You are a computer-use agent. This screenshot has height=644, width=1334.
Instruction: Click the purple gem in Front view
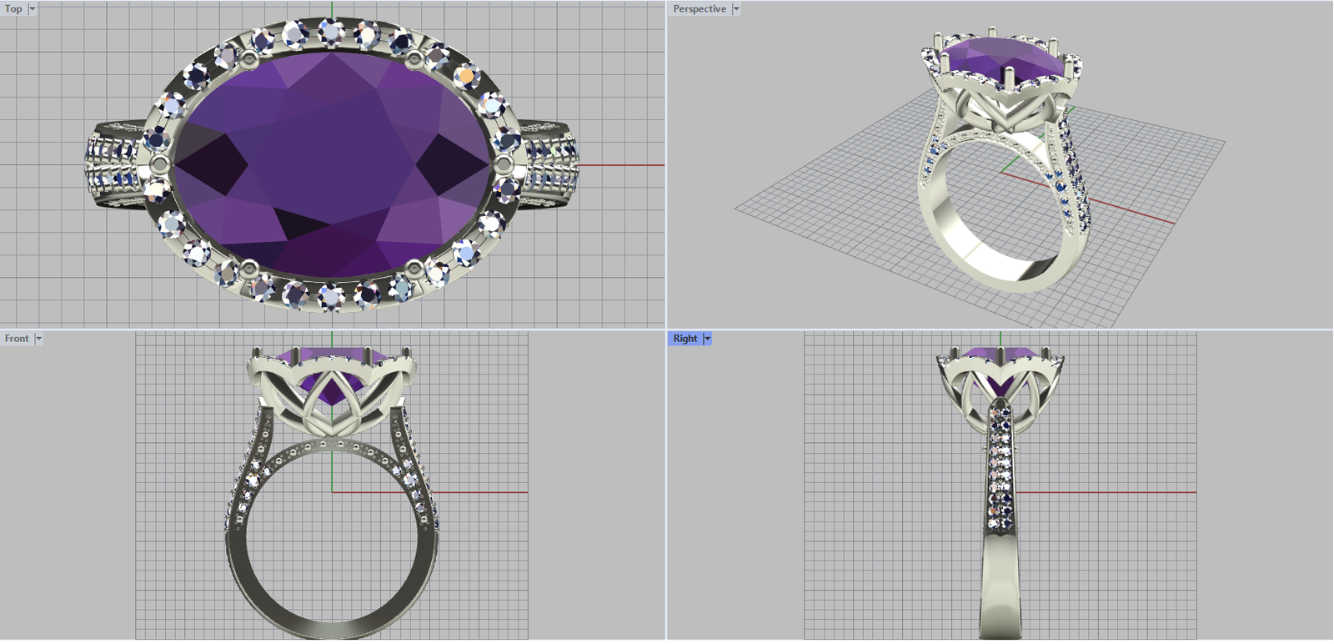[x=332, y=389]
